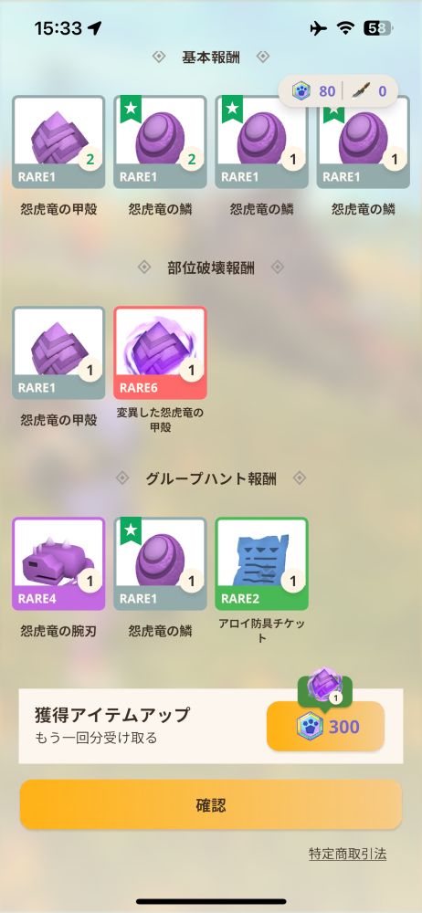Tap the knife icon showing 0
The width and height of the screenshot is (422, 913).
point(362,90)
